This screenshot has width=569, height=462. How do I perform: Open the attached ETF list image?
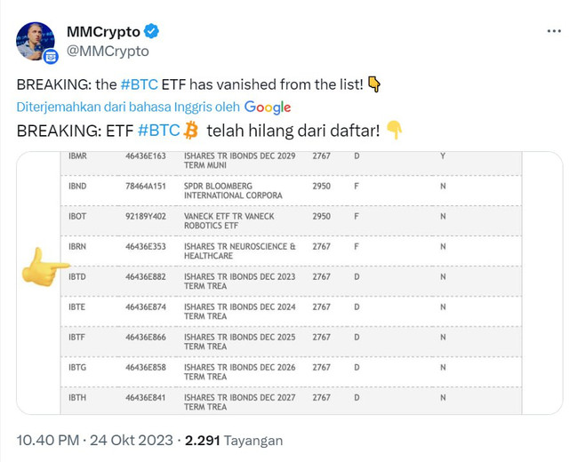coord(290,283)
